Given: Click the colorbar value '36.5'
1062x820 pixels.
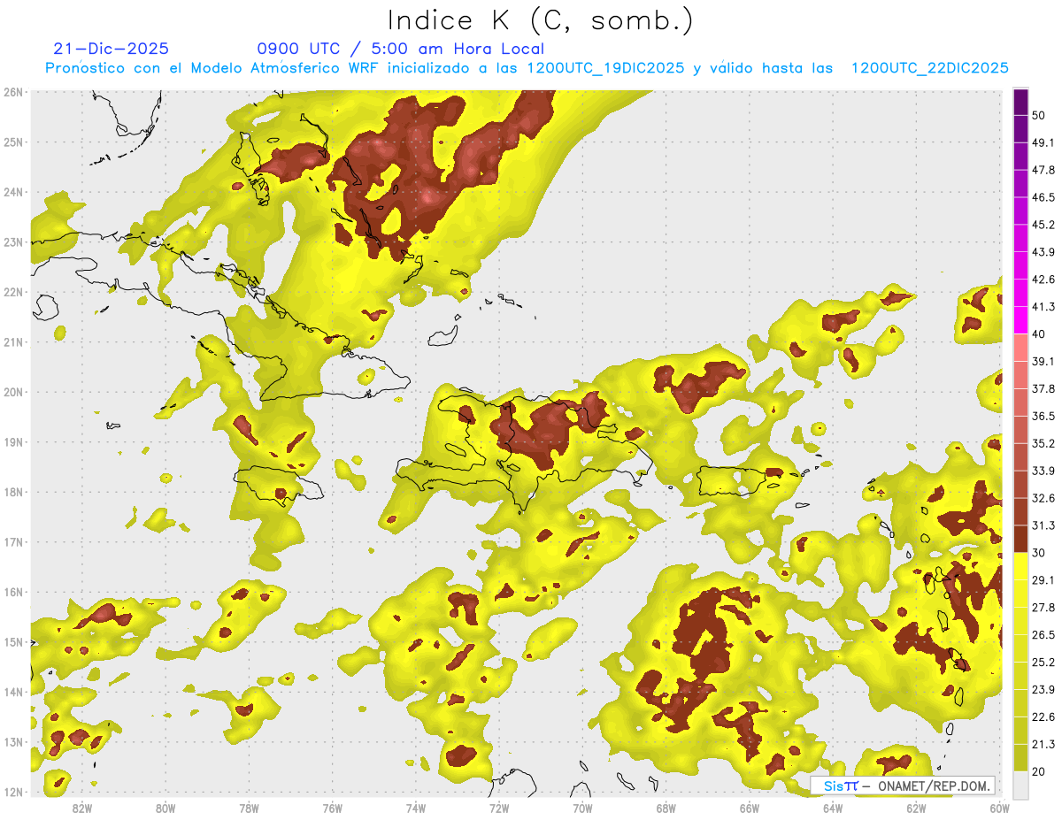Looking at the screenshot, I should coord(1043,416).
